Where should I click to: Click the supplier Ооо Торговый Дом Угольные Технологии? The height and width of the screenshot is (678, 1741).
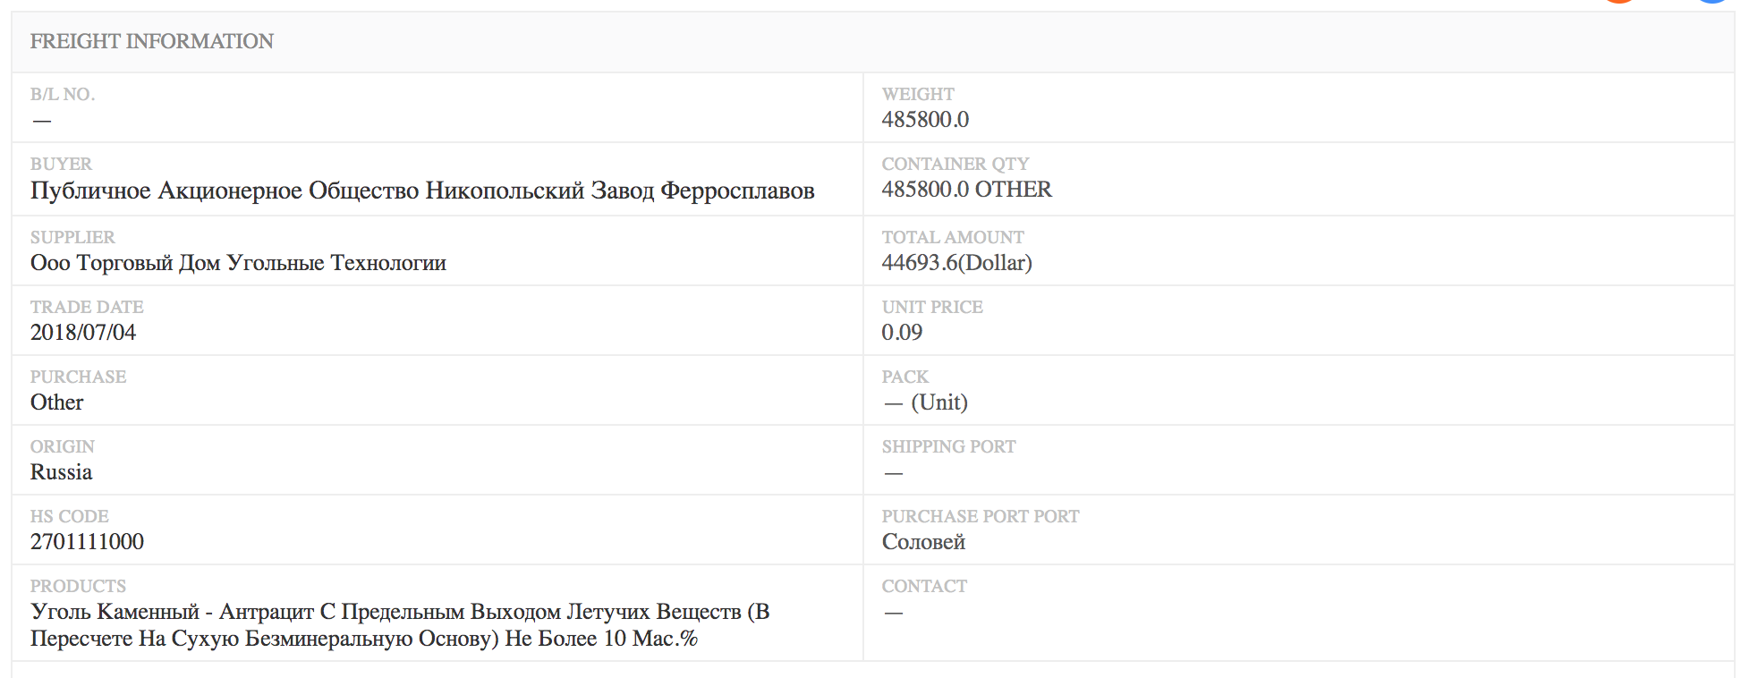coord(238,263)
